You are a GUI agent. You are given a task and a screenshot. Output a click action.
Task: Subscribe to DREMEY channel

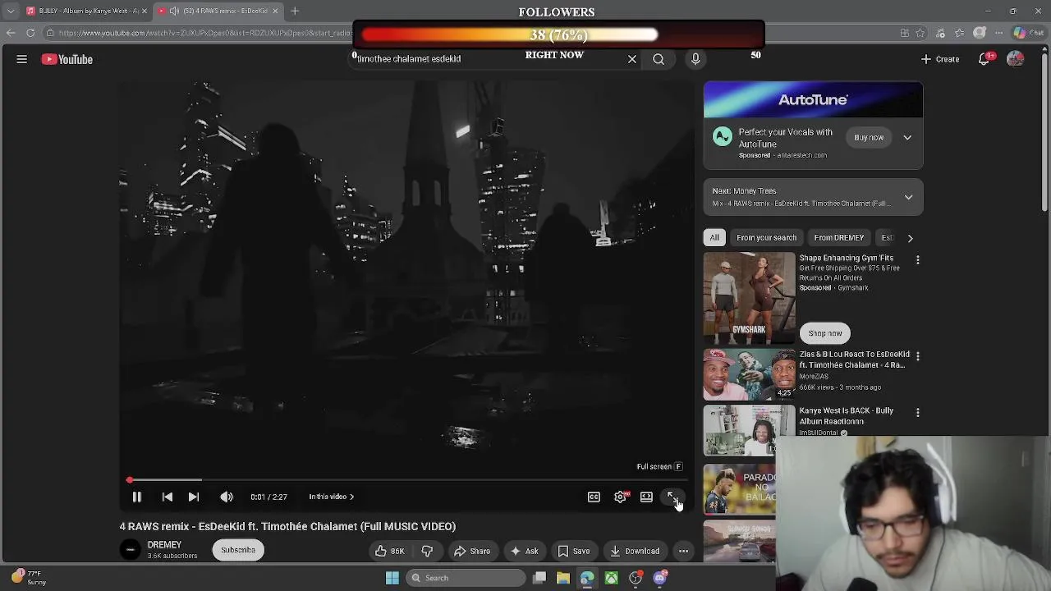click(x=238, y=550)
